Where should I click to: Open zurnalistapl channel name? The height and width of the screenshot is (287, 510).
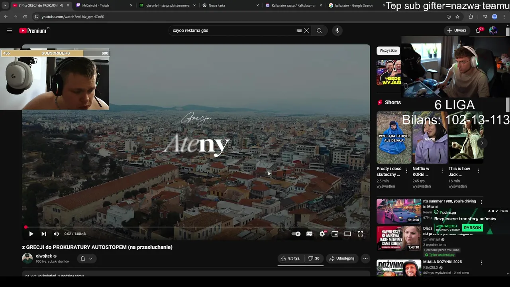(432, 240)
